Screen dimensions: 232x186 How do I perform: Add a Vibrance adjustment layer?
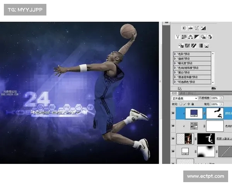coord(177,37)
